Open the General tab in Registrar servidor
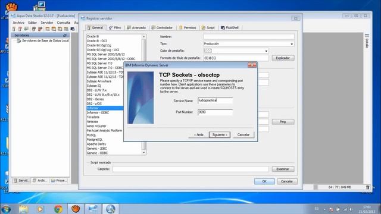Image resolution: width=381 pixels, height=214 pixels. (x=95, y=28)
